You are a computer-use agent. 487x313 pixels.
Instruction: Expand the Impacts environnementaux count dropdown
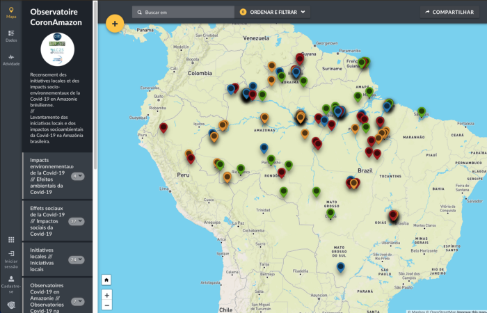coord(78,176)
